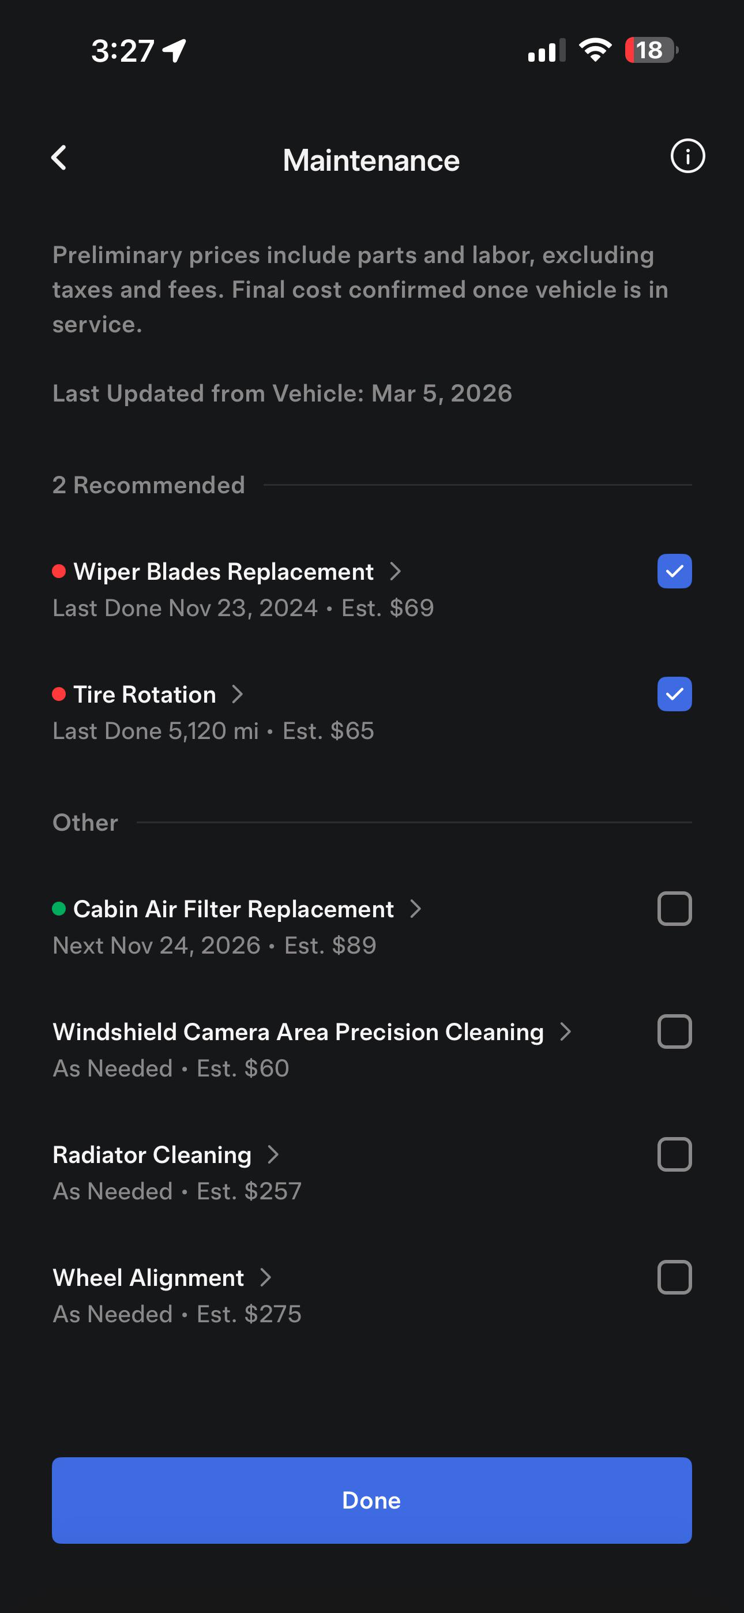
Task: Enable the Radiator Cleaning checkbox
Action: tap(674, 1154)
